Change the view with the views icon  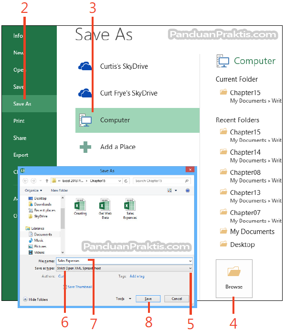point(169,191)
